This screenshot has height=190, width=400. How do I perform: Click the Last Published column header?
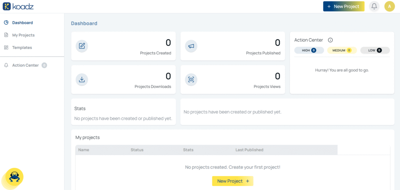[249, 150]
